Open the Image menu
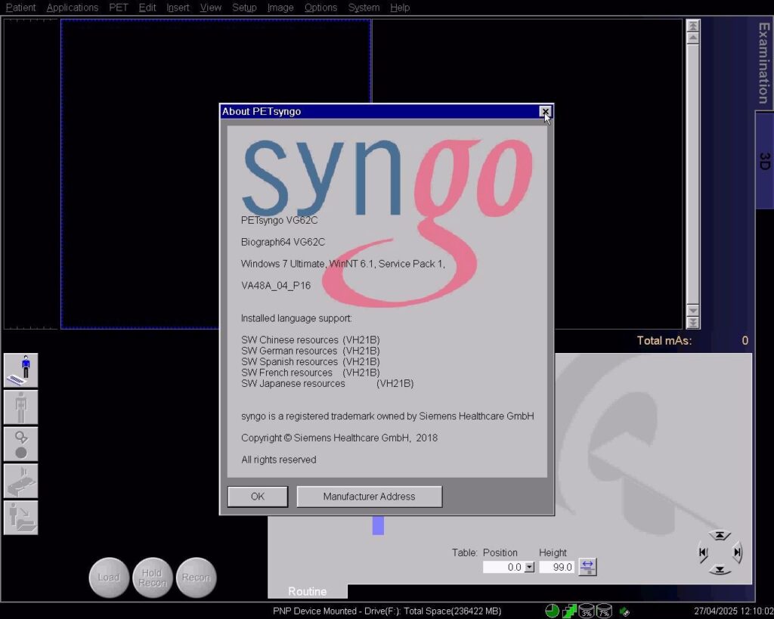774x619 pixels. (280, 8)
